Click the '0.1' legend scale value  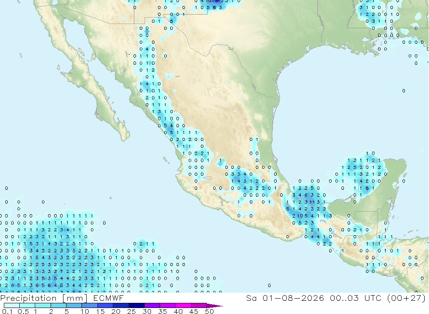coord(7,311)
